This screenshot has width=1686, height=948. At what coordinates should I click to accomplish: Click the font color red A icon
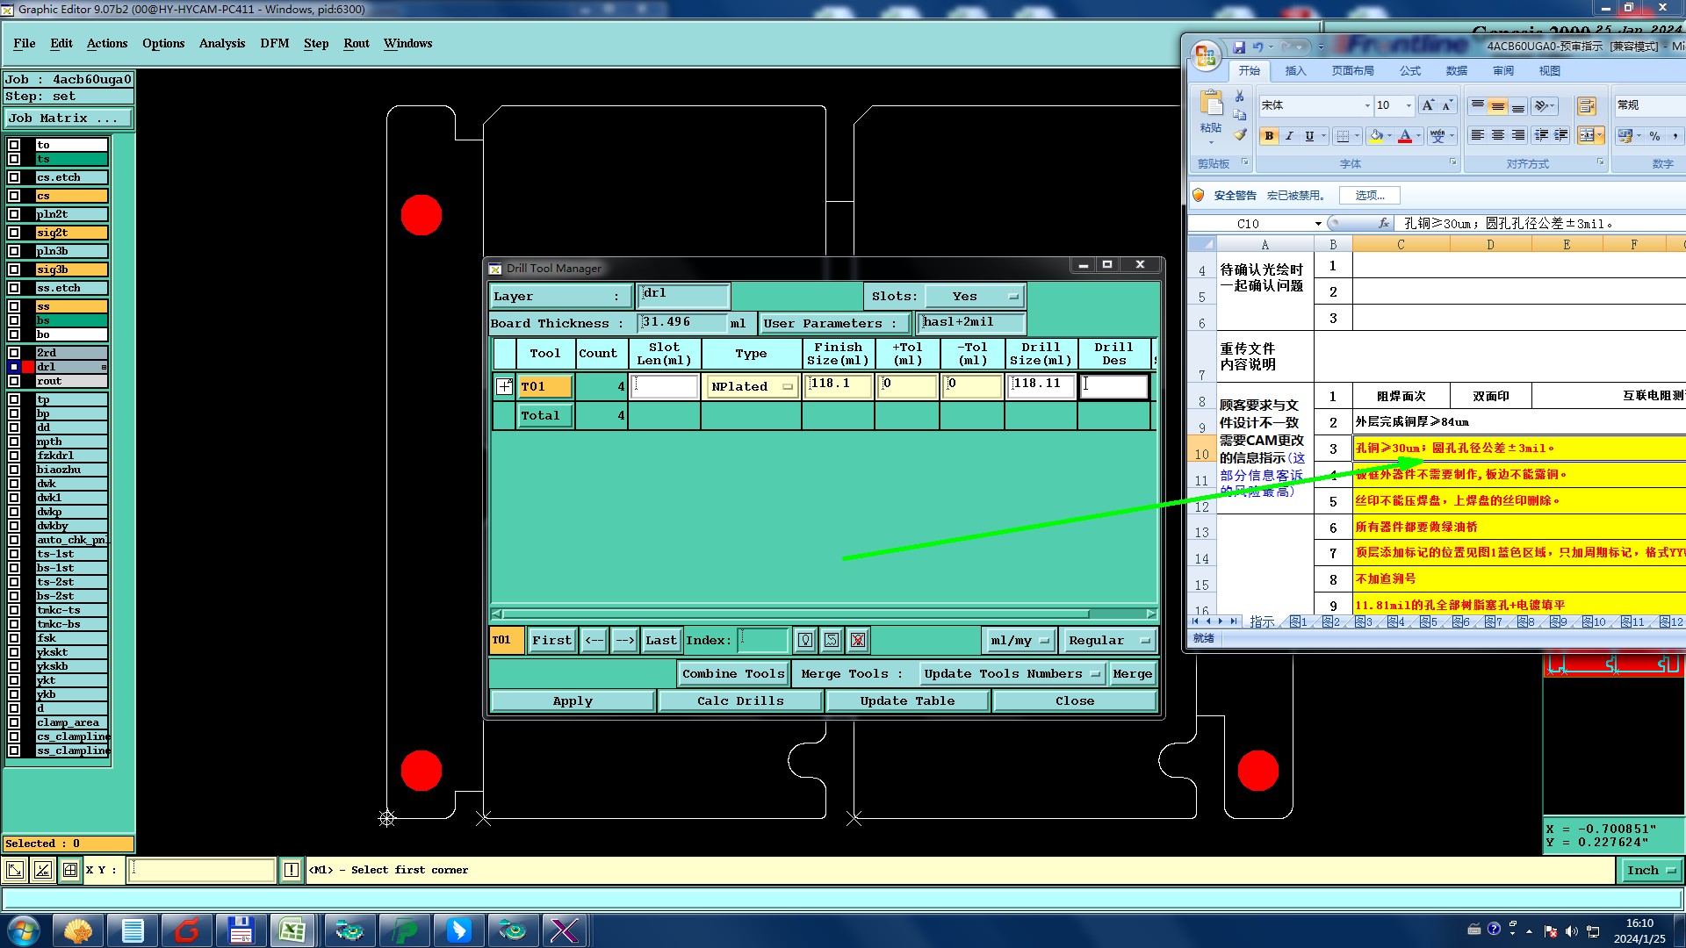coord(1404,136)
